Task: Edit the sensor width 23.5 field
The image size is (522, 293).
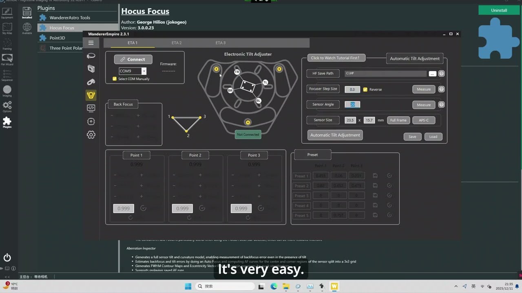Action: tap(350, 120)
